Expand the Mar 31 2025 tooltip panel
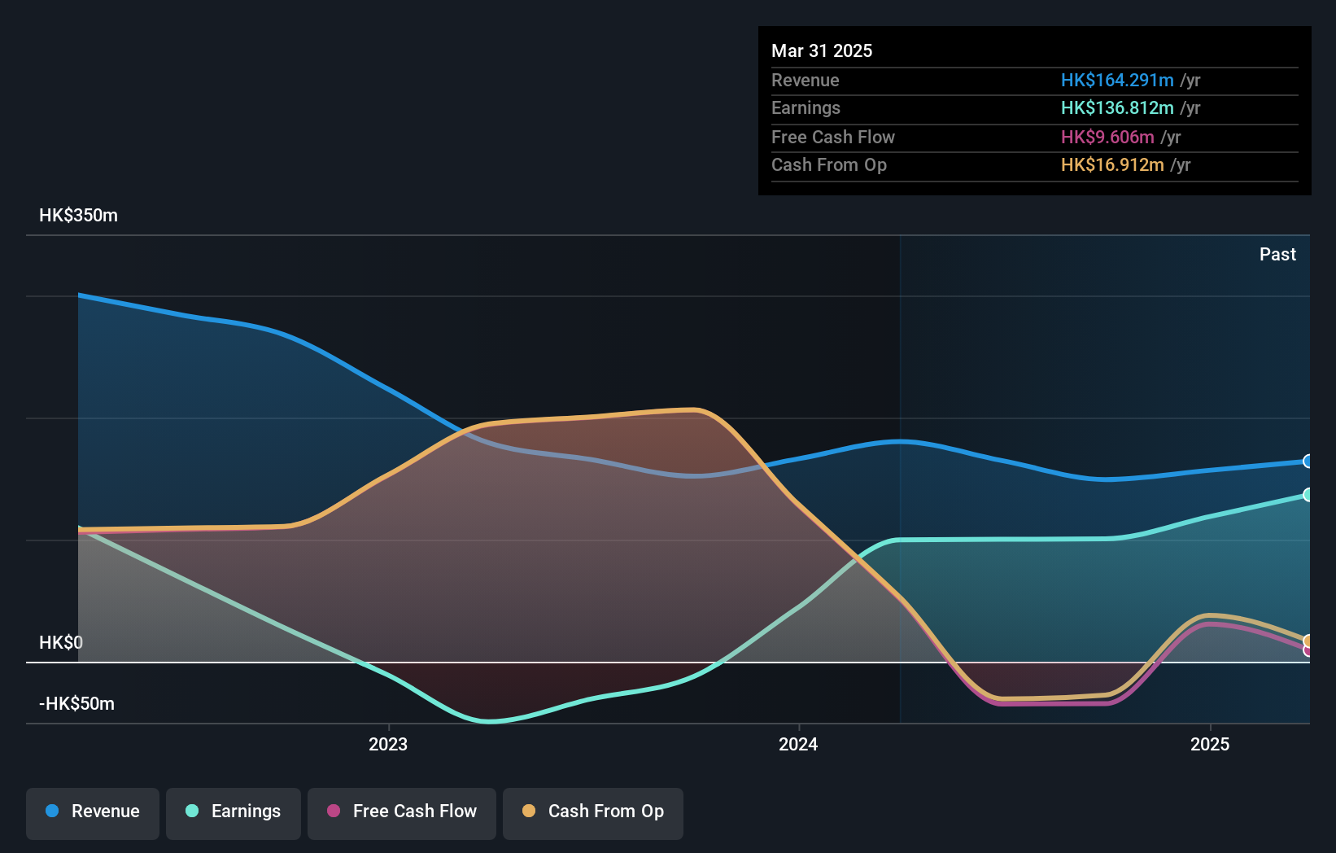This screenshot has width=1336, height=853. point(1034,110)
